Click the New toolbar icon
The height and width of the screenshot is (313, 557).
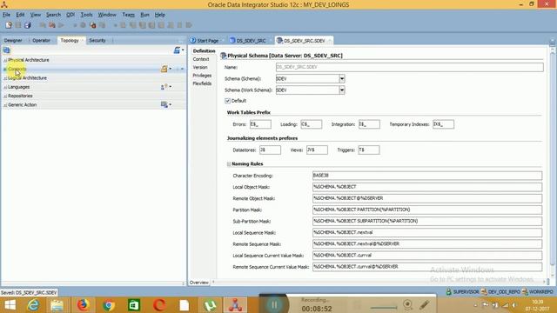pyautogui.click(x=9, y=25)
